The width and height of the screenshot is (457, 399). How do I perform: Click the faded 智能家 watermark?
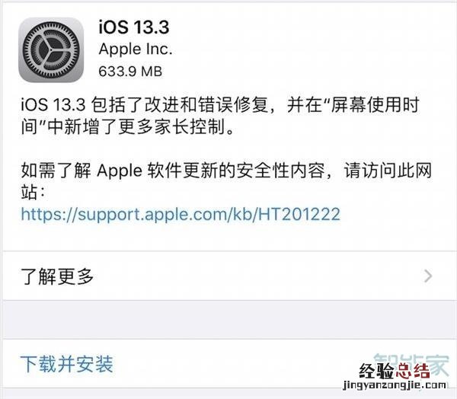pyautogui.click(x=411, y=364)
